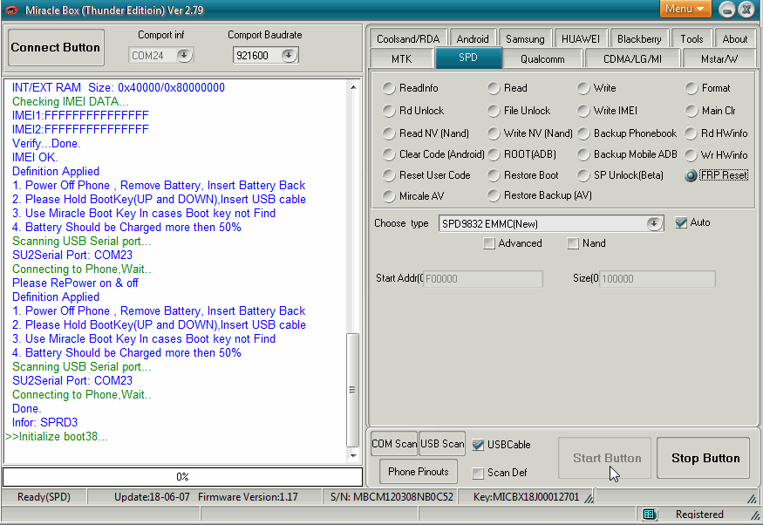The image size is (763, 525).
Task: Select the SP Unlock(Beta) option
Action: 583,175
